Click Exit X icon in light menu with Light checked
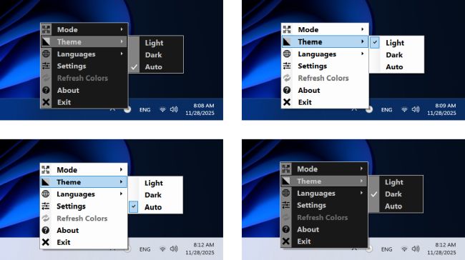Screen dimensions: 465x260 287,102
